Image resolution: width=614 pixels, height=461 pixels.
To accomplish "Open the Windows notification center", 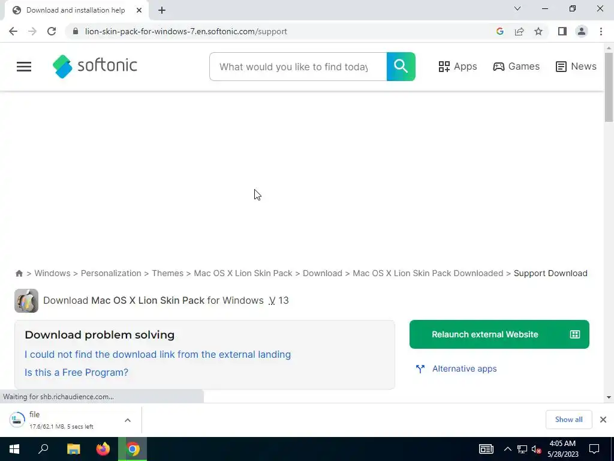I will point(594,449).
